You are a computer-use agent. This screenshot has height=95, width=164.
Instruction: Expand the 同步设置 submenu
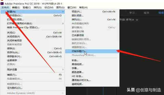pyautogui.click(x=33, y=69)
